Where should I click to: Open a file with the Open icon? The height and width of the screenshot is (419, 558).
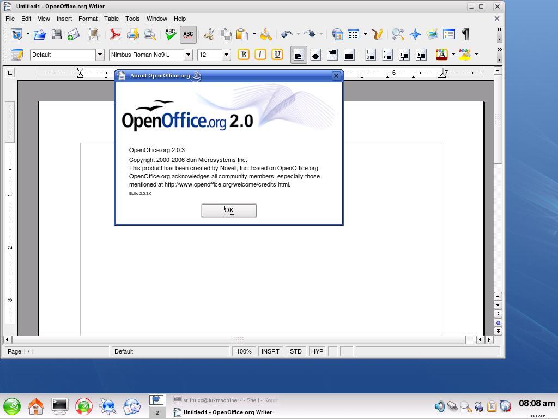coord(39,34)
